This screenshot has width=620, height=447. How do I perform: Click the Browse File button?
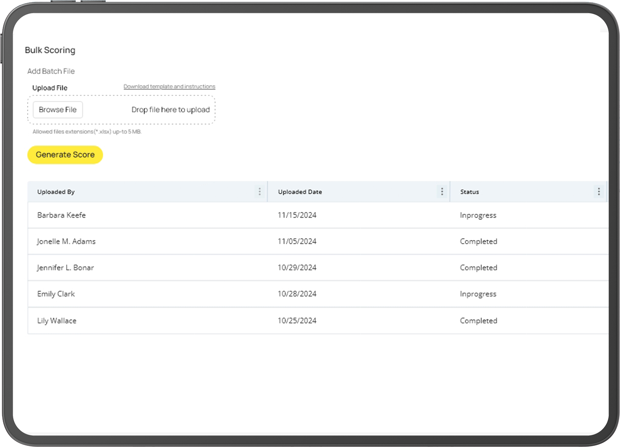58,110
